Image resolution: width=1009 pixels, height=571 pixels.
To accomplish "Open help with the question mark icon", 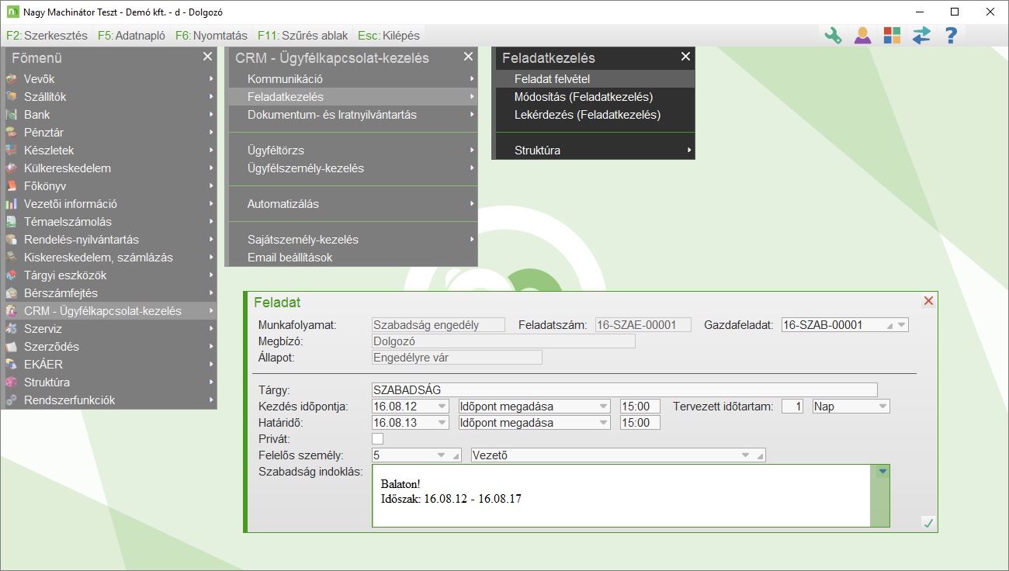I will pos(951,36).
